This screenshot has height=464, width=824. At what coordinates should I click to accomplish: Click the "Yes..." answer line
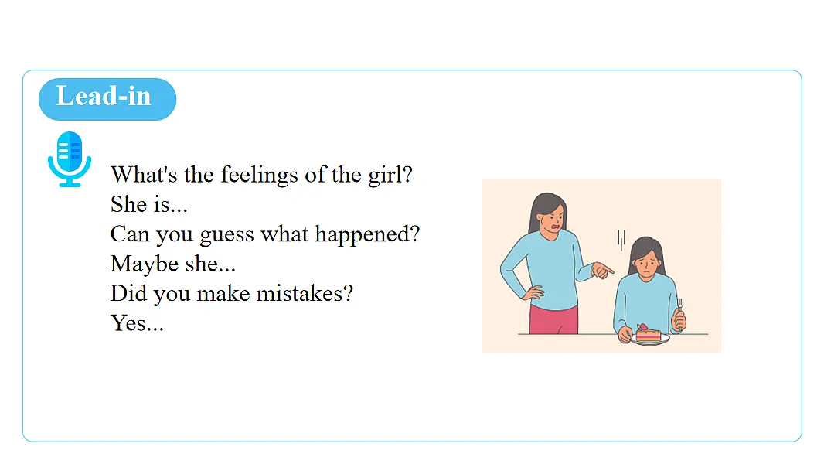point(137,322)
